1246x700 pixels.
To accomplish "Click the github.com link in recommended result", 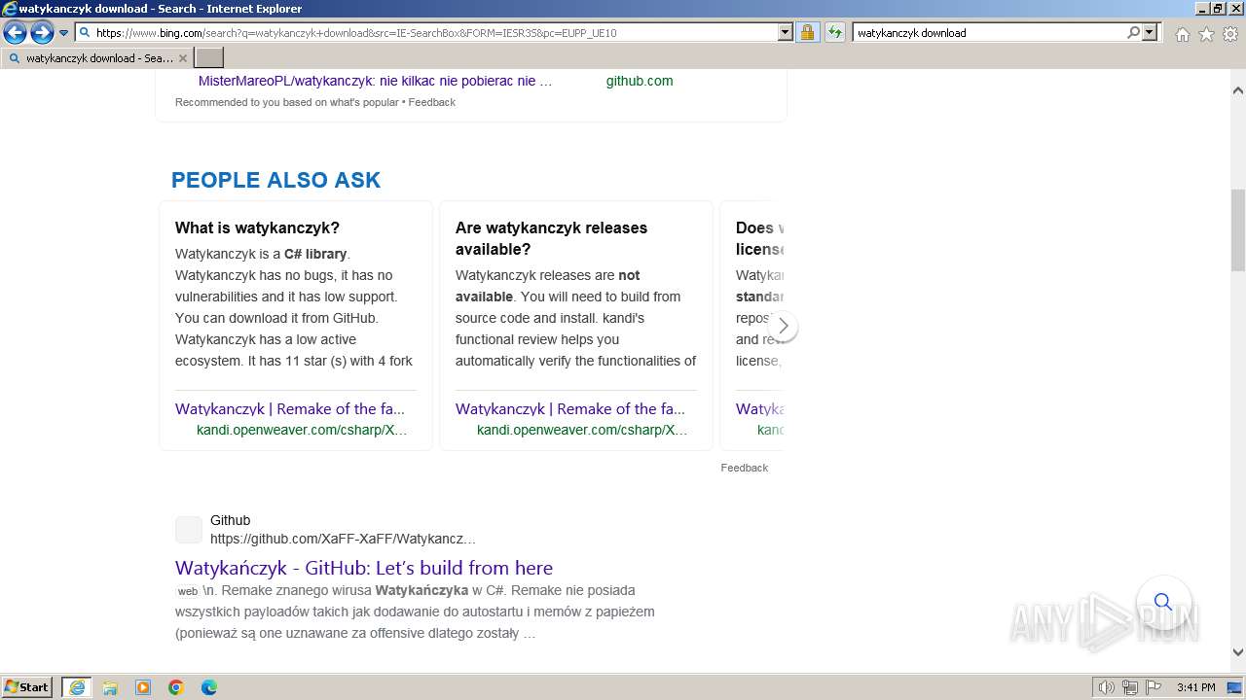I will (x=640, y=81).
